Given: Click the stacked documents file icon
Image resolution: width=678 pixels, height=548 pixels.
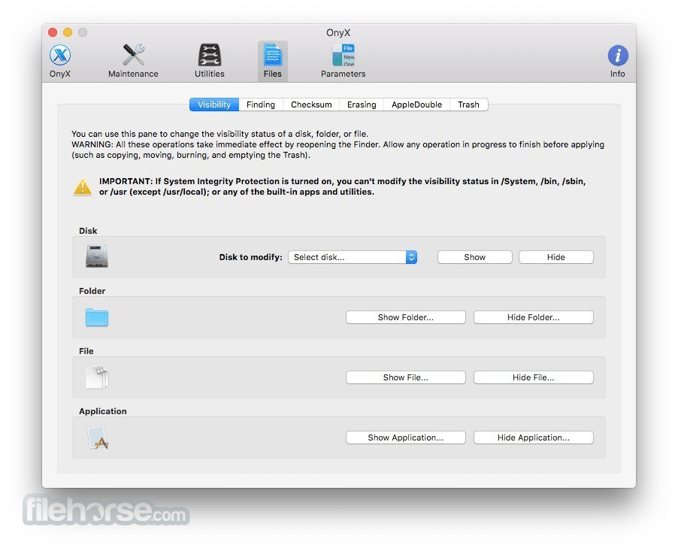Looking at the screenshot, I should click(97, 377).
